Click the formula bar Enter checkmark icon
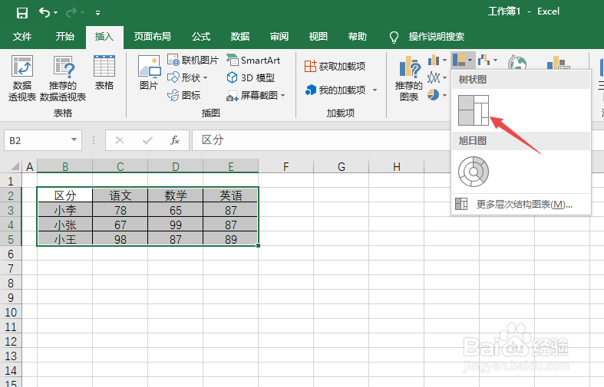The width and height of the screenshot is (604, 387). click(147, 140)
